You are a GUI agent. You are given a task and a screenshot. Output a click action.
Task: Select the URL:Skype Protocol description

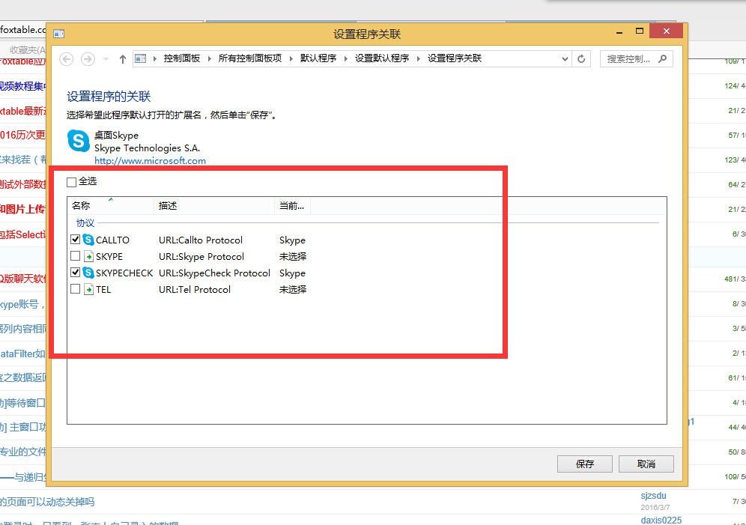[x=201, y=257]
